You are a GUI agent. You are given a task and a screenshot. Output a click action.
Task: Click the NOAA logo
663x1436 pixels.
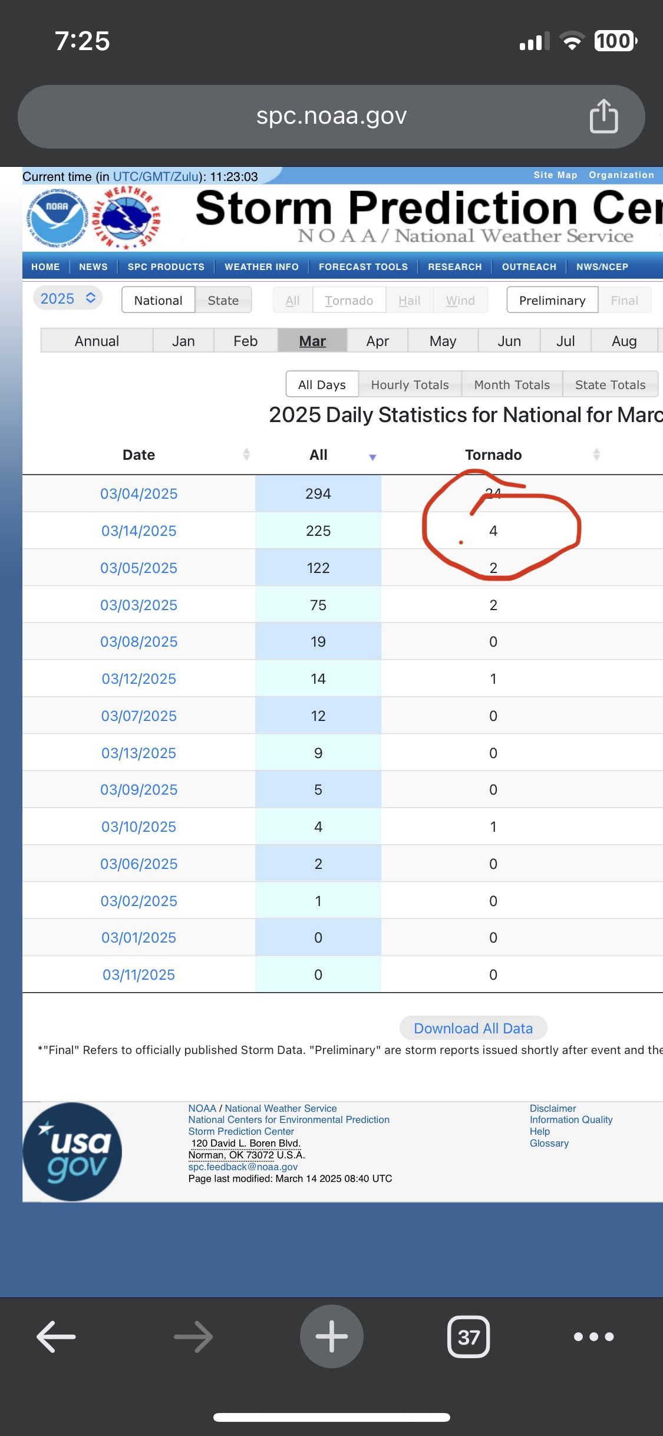click(57, 218)
